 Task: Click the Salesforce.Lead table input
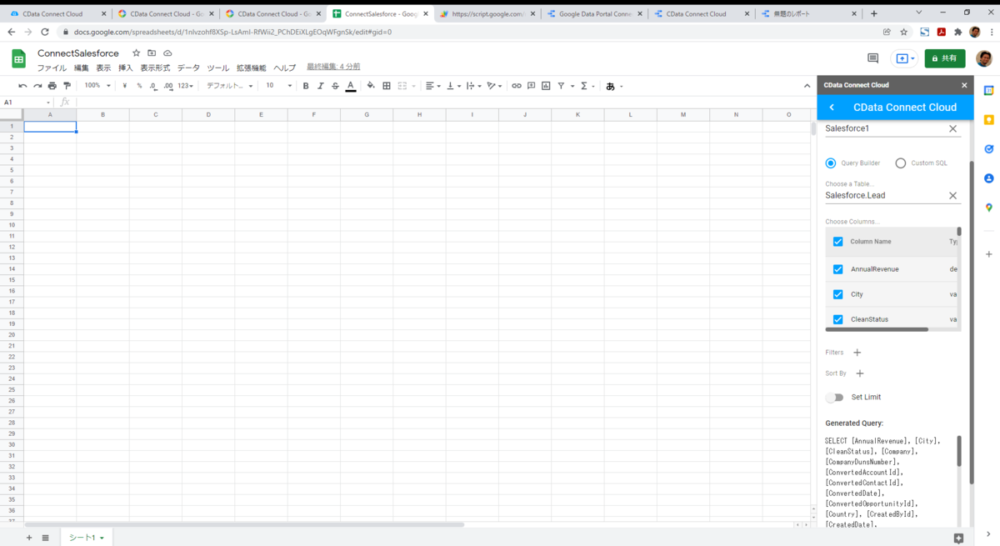(884, 196)
